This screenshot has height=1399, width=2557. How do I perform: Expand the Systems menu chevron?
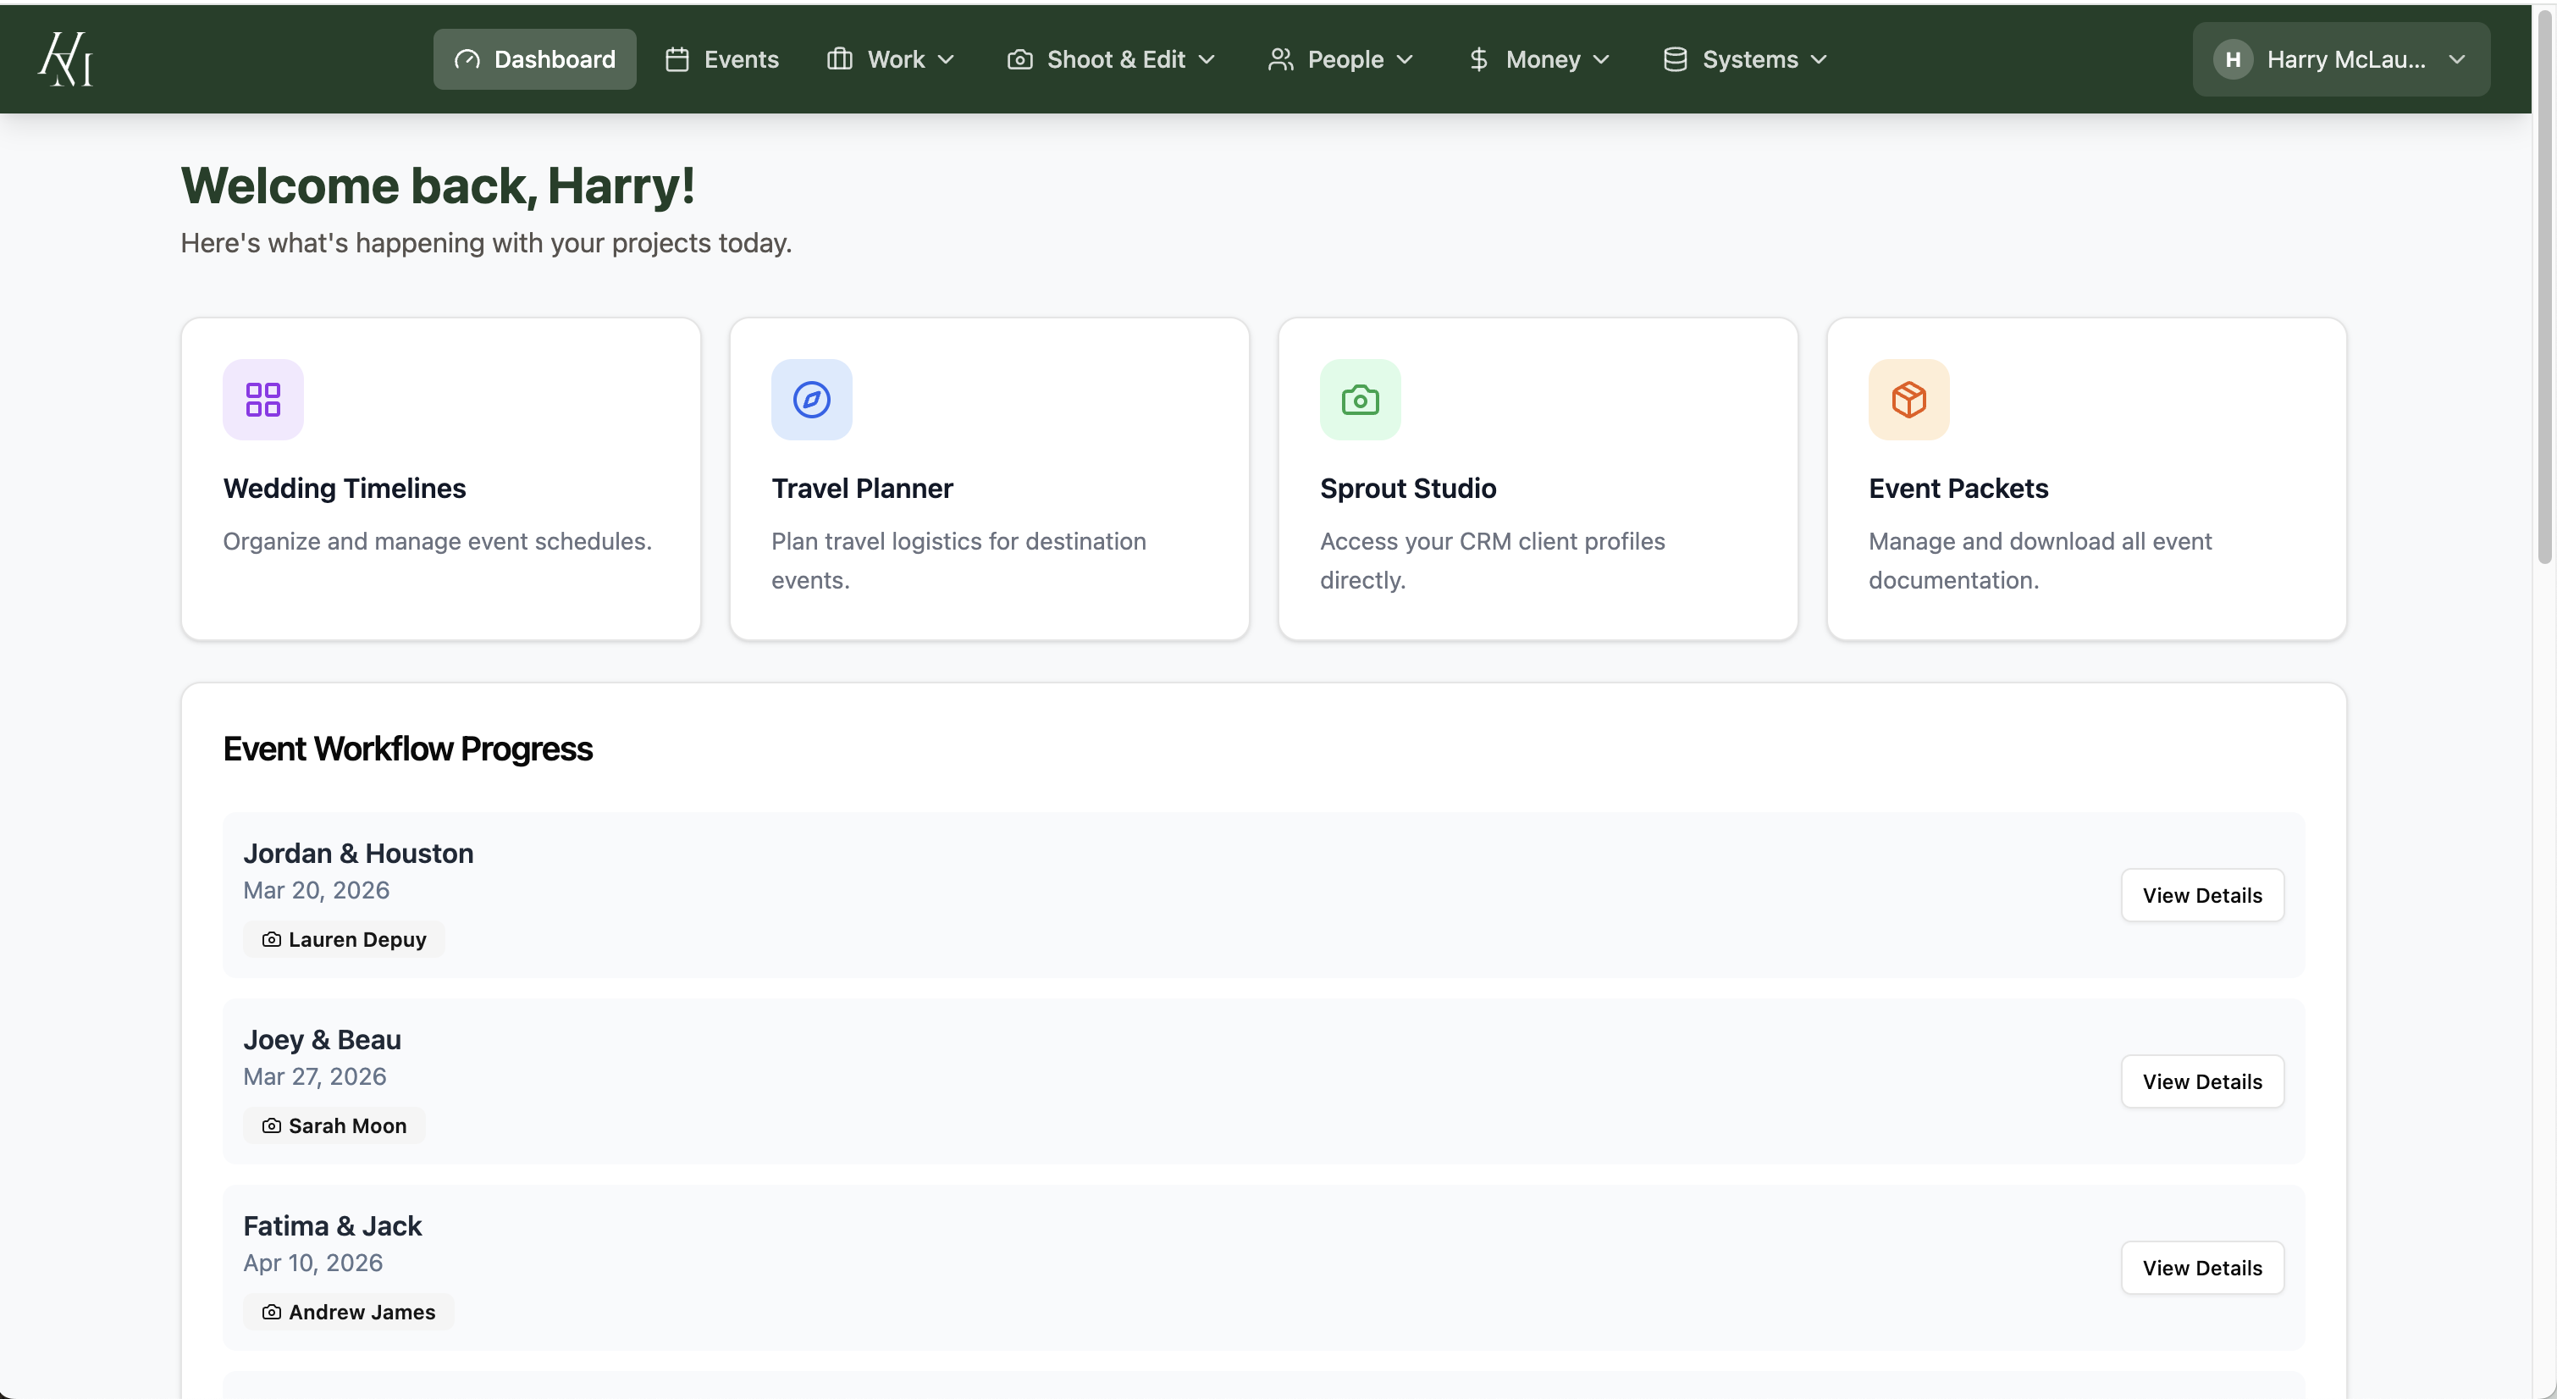point(1819,59)
